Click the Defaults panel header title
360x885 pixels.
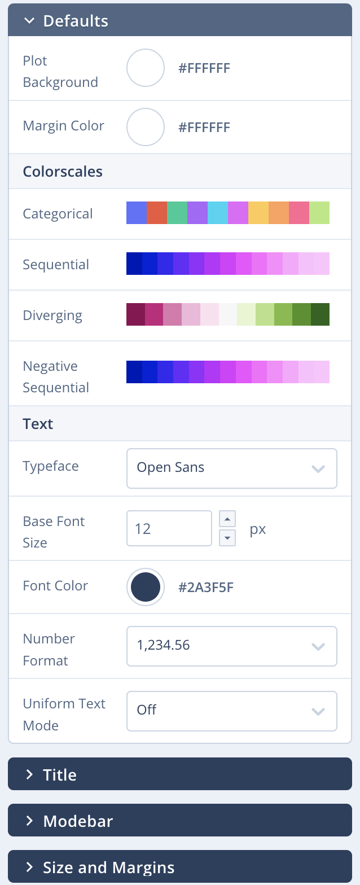coord(76,21)
